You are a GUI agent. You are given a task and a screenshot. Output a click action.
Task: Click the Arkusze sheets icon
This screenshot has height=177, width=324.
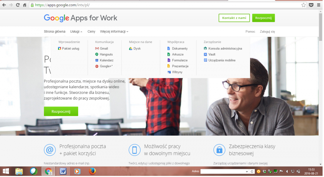169,54
